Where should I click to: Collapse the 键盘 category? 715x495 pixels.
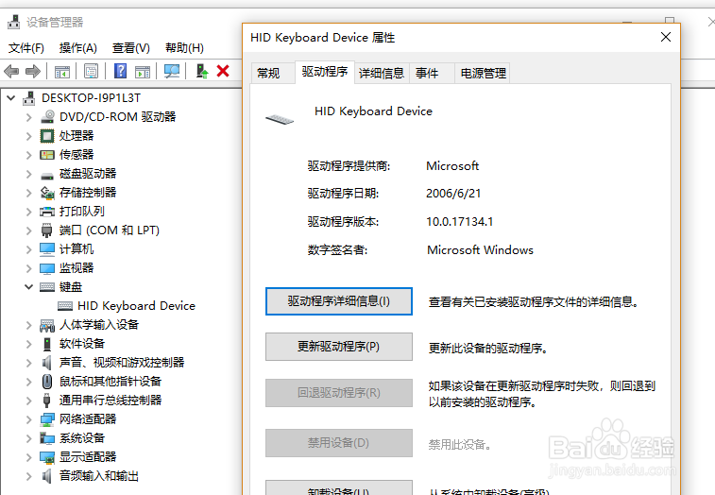(x=28, y=287)
